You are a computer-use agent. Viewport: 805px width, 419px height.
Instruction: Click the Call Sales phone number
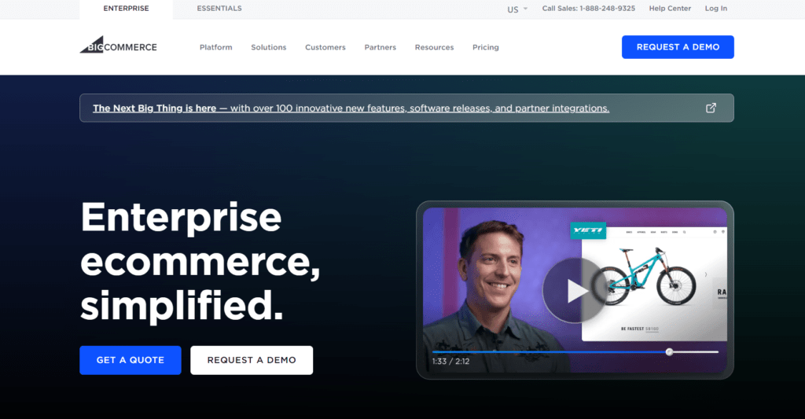[x=588, y=8]
